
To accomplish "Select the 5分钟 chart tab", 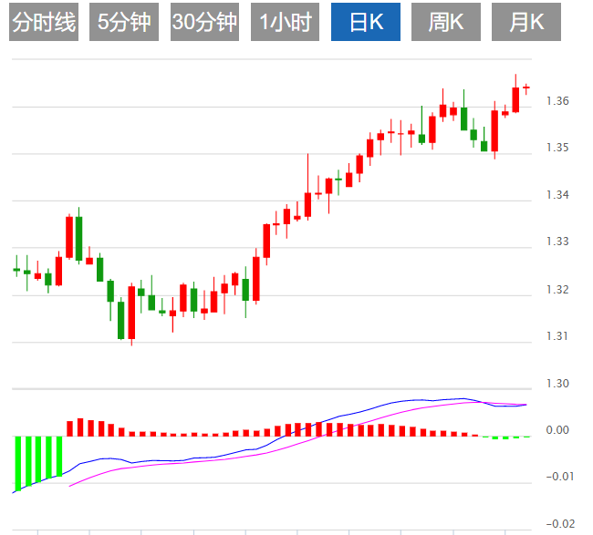I will 126,22.
